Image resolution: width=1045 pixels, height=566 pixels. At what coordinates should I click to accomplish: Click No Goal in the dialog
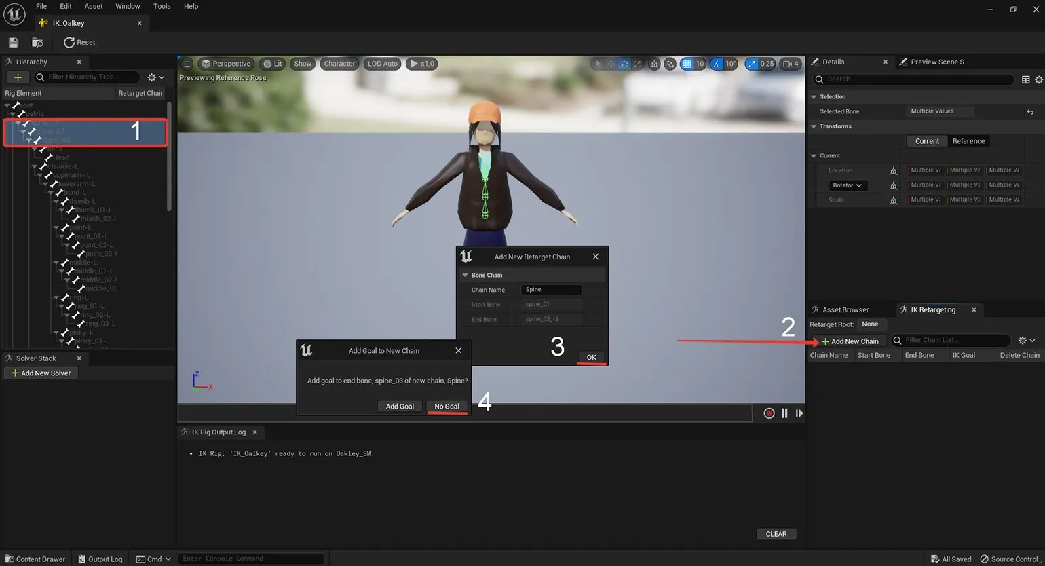pyautogui.click(x=446, y=407)
